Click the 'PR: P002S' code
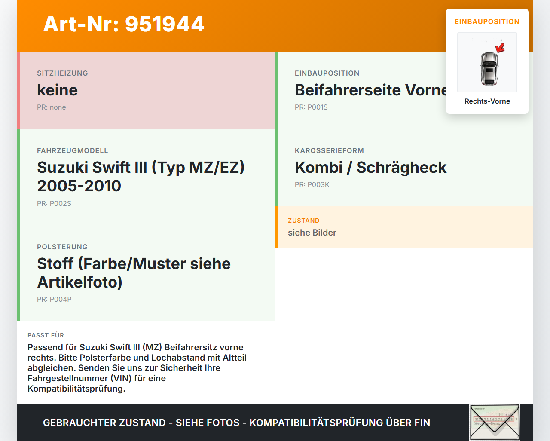The width and height of the screenshot is (550, 441). (54, 203)
